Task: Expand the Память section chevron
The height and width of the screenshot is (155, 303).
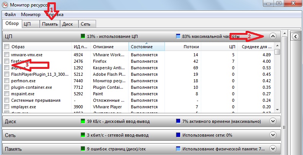Action: point(273,149)
